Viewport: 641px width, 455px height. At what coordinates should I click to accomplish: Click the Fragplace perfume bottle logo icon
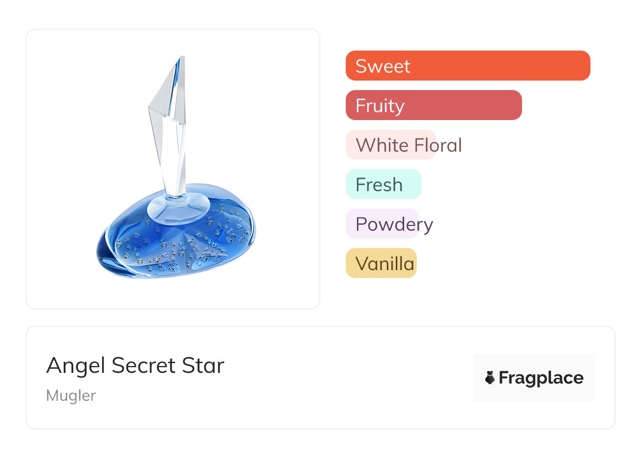(490, 378)
